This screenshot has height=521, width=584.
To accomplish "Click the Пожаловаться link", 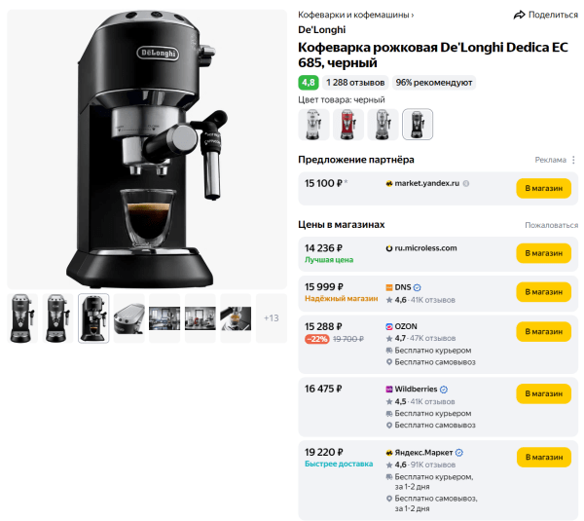I will 551,225.
